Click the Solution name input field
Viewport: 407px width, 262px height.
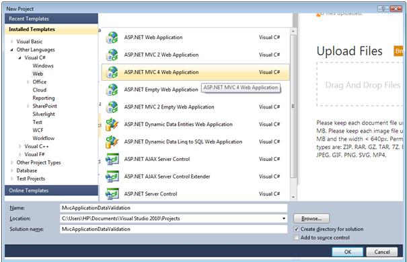174,229
